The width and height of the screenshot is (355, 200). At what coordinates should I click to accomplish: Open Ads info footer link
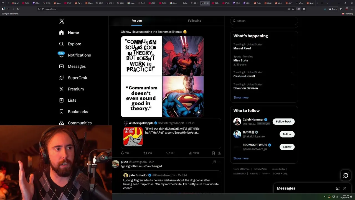254,174
